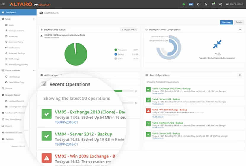Open the Take Backup refresh icon
Screen dimensions: 246x166
pyautogui.click(x=6, y=77)
